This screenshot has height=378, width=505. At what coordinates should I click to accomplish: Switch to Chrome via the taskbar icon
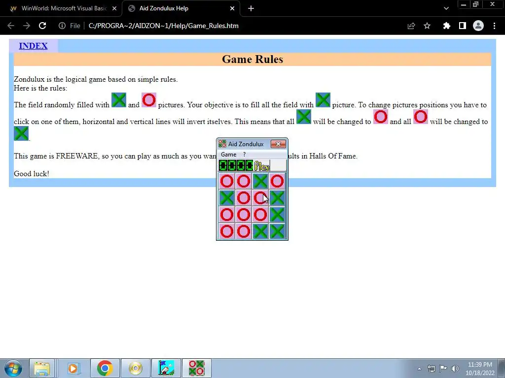(105, 368)
